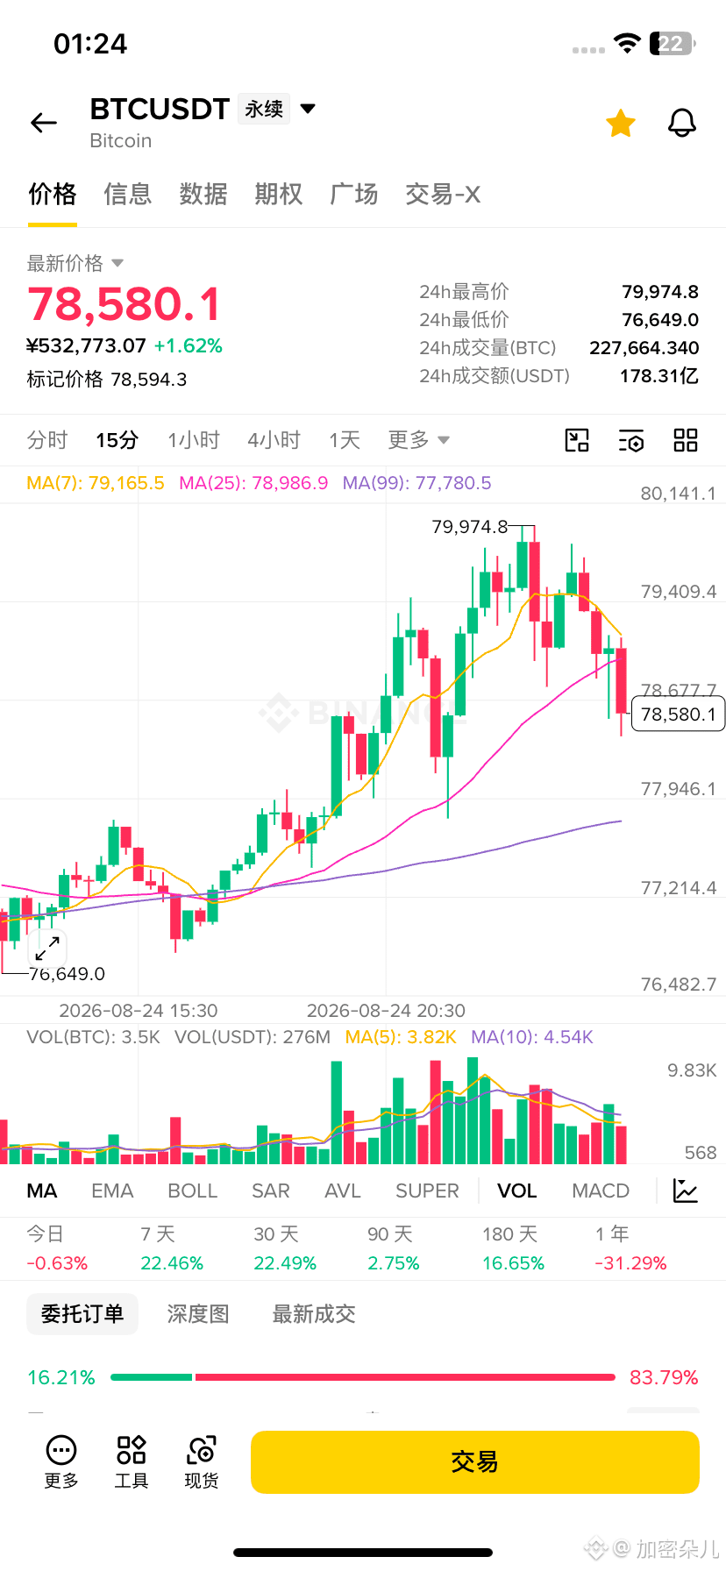Switch to the 广场 tab
This screenshot has height=1571, width=726.
click(x=354, y=194)
